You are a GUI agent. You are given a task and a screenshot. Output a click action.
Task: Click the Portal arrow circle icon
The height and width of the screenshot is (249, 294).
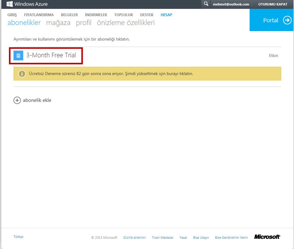click(x=287, y=20)
